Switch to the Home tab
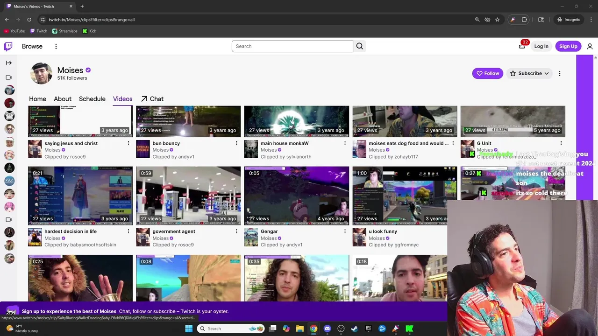 pyautogui.click(x=37, y=99)
